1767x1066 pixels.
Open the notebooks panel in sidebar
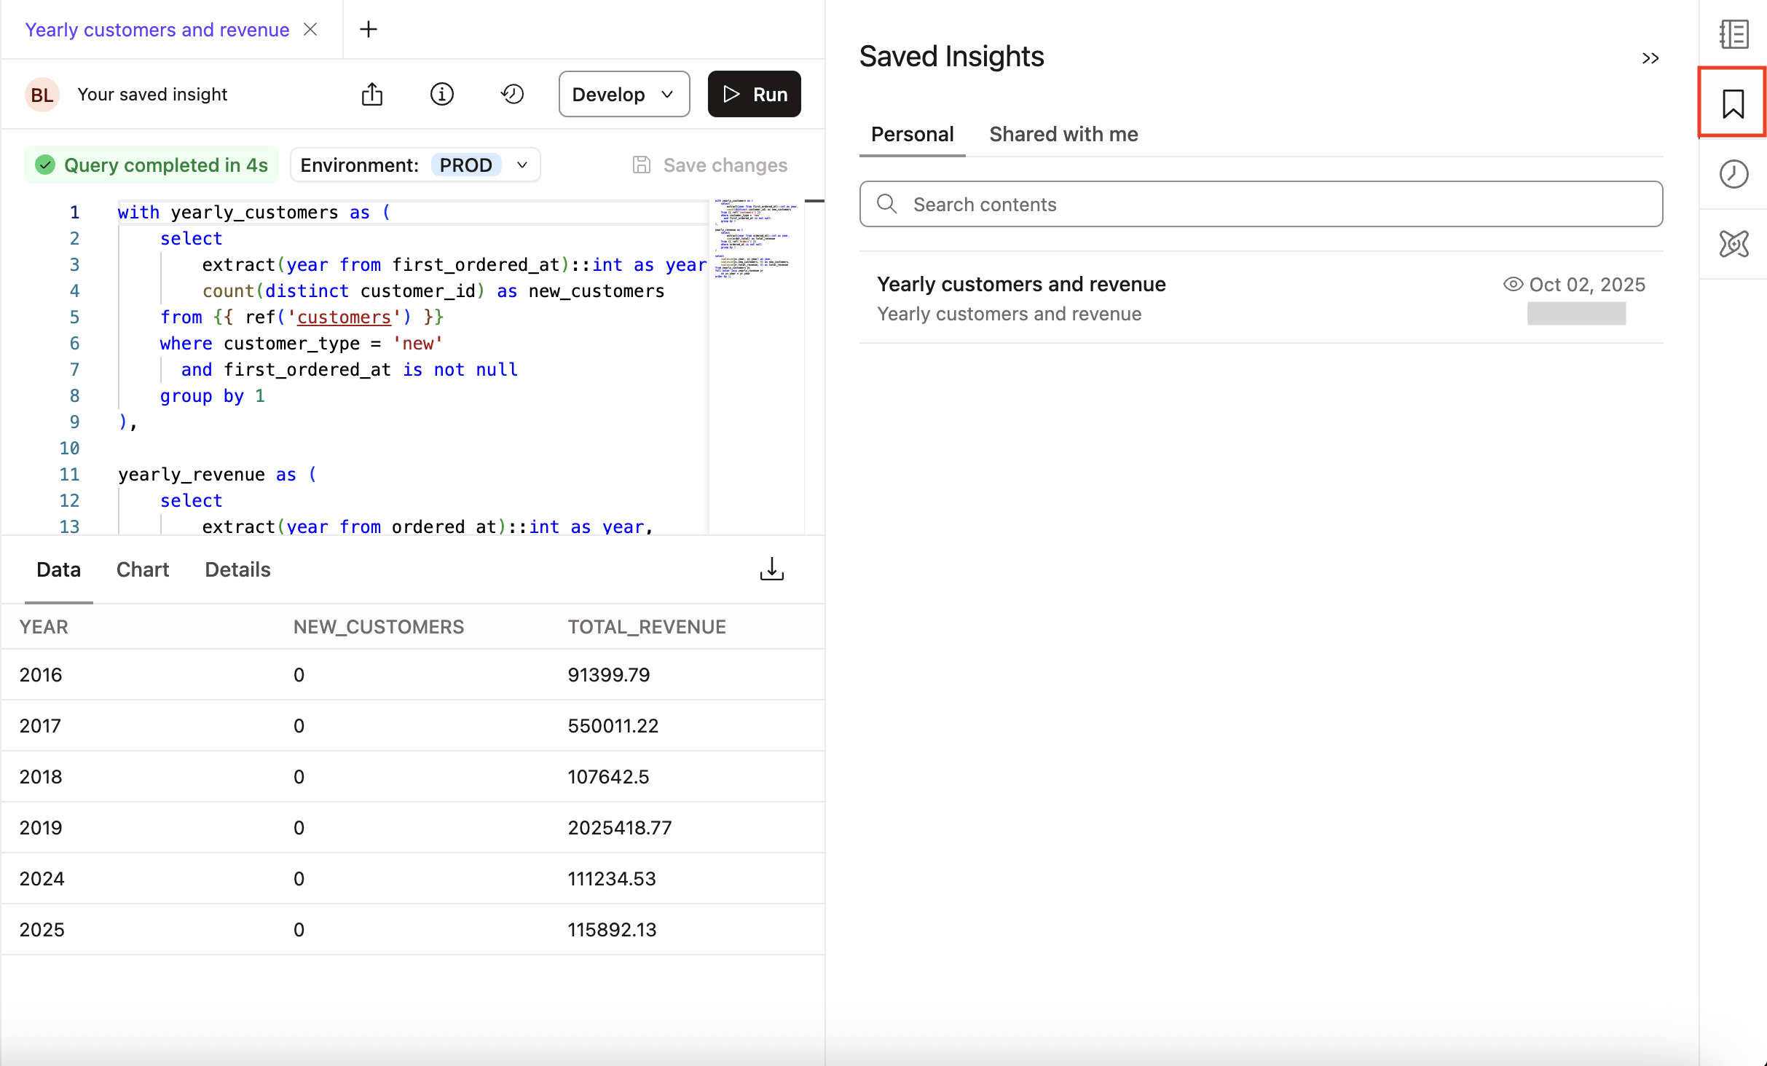pos(1734,34)
